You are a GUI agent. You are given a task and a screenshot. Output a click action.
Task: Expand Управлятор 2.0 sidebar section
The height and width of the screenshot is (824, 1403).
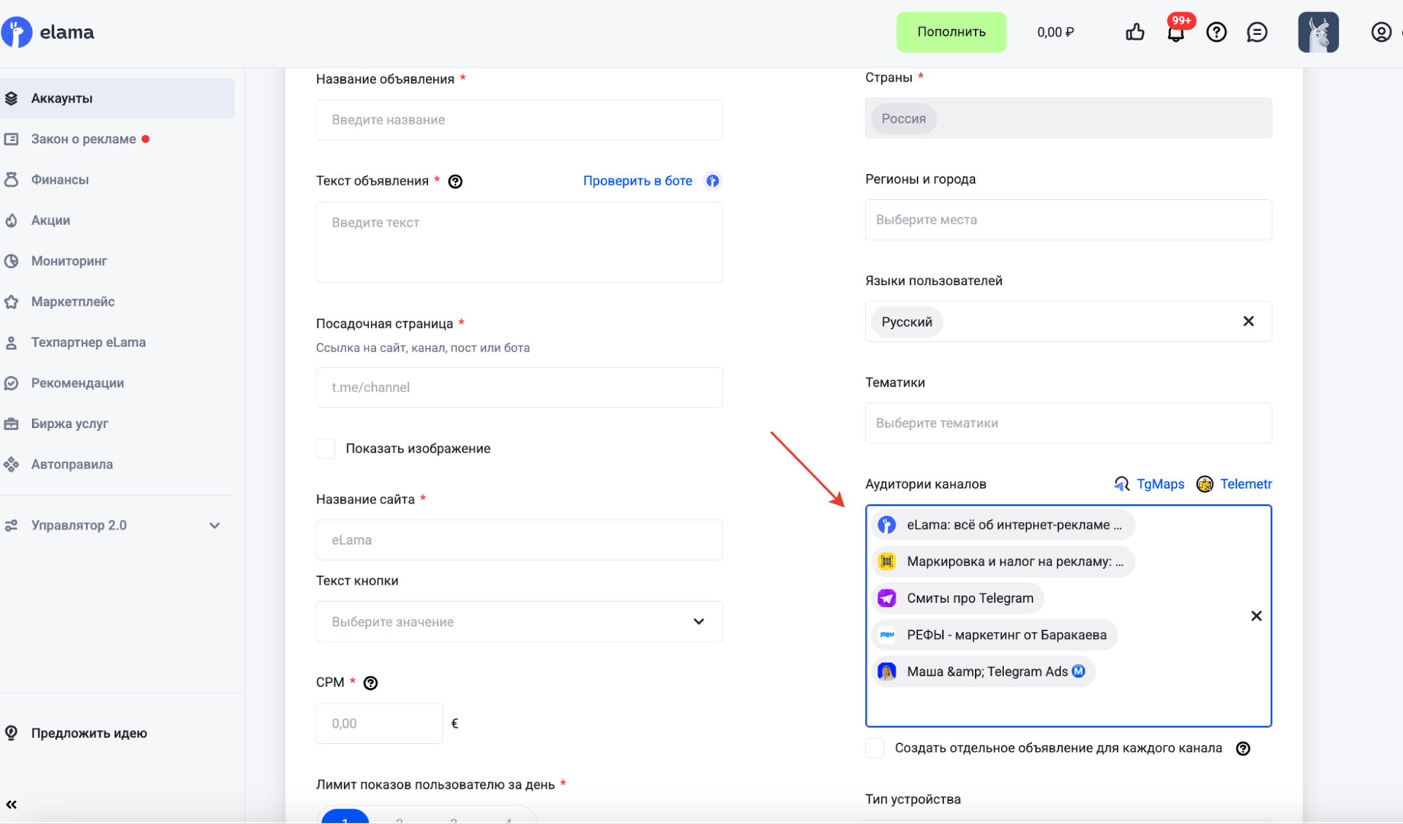(x=214, y=525)
